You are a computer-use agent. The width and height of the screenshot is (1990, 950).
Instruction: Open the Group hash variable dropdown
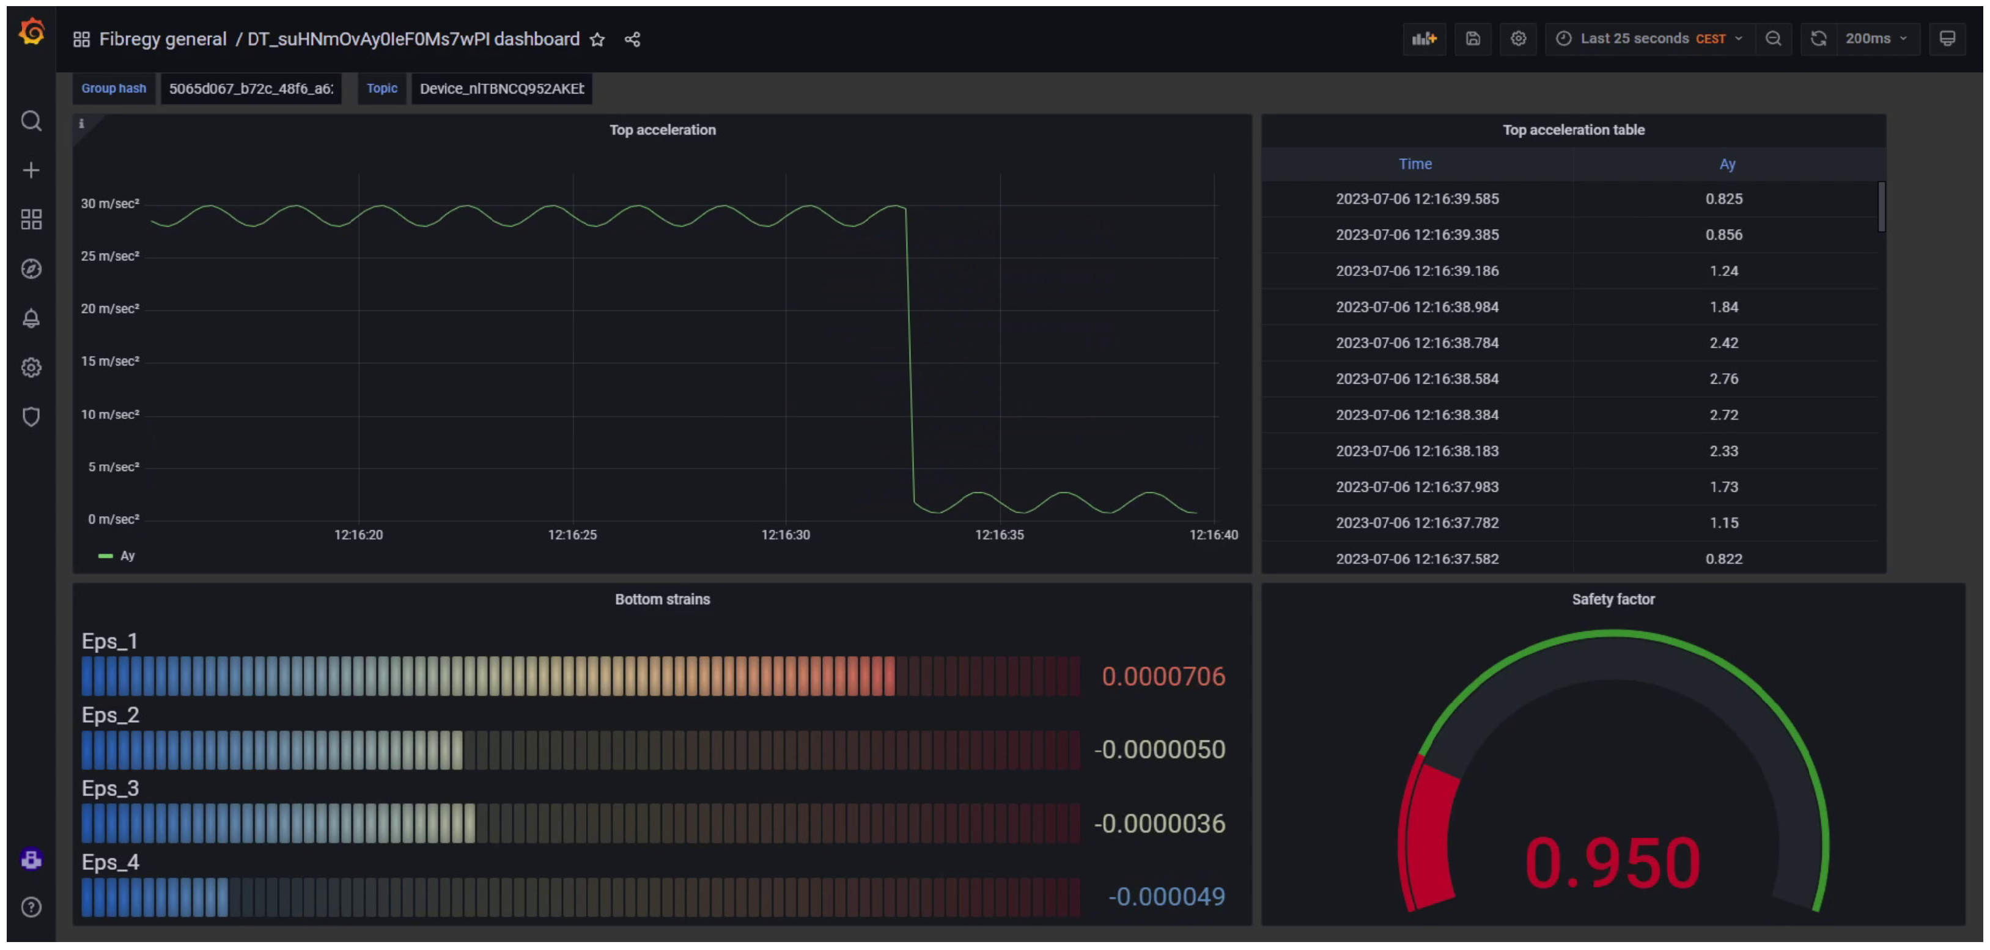251,89
